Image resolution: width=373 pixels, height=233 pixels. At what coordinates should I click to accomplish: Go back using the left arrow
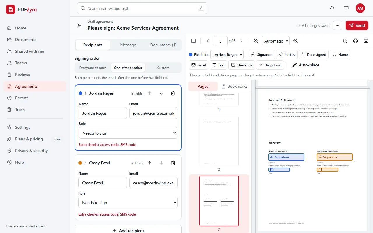click(x=79, y=25)
